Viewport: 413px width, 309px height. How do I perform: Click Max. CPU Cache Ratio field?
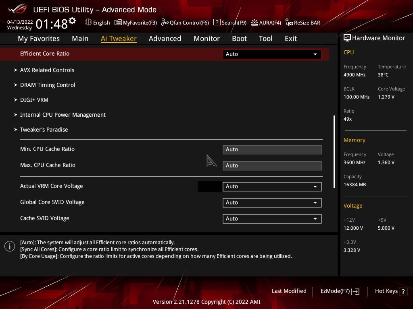coord(272,165)
